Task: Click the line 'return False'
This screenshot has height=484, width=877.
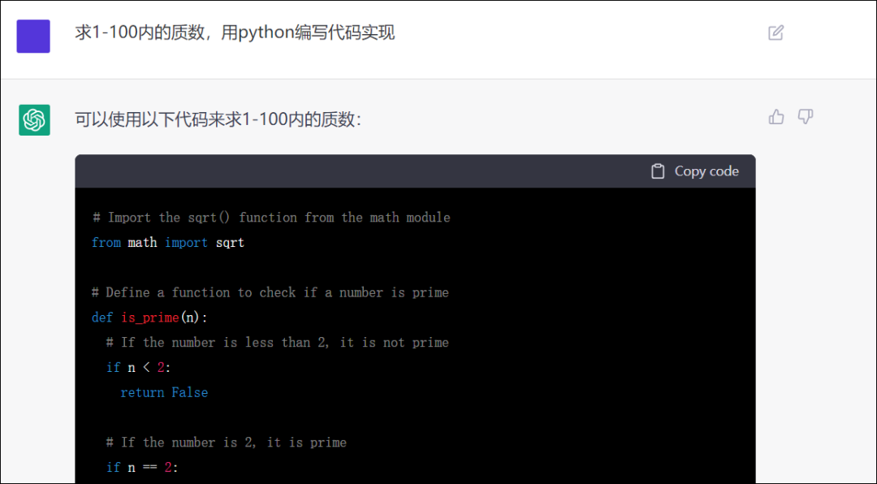Action: 164,392
